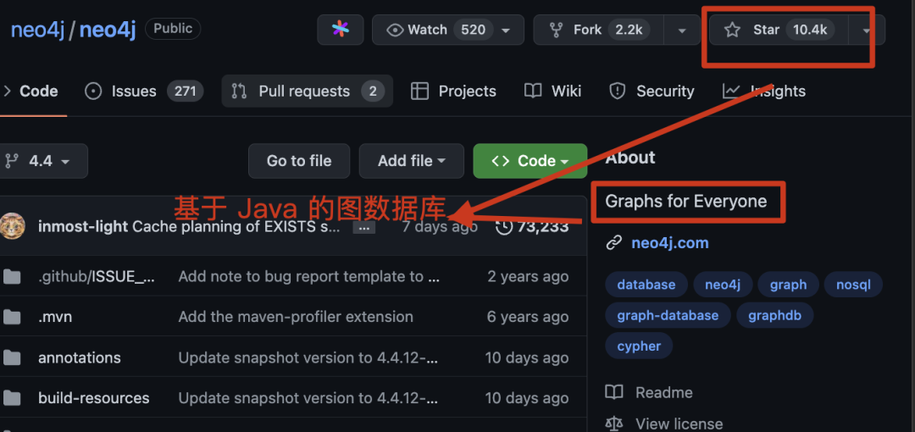Open the green Code clone dropdown
Image resolution: width=915 pixels, height=432 pixels.
530,161
